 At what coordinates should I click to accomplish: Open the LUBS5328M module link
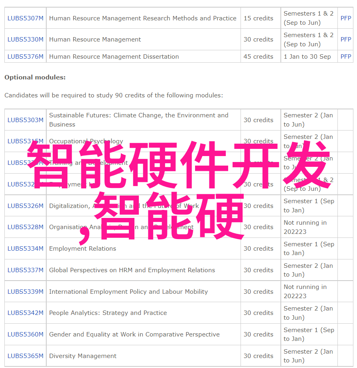[26, 227]
